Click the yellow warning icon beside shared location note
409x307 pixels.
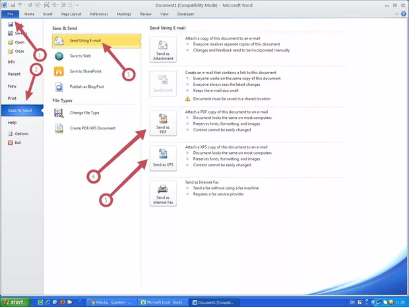point(187,99)
